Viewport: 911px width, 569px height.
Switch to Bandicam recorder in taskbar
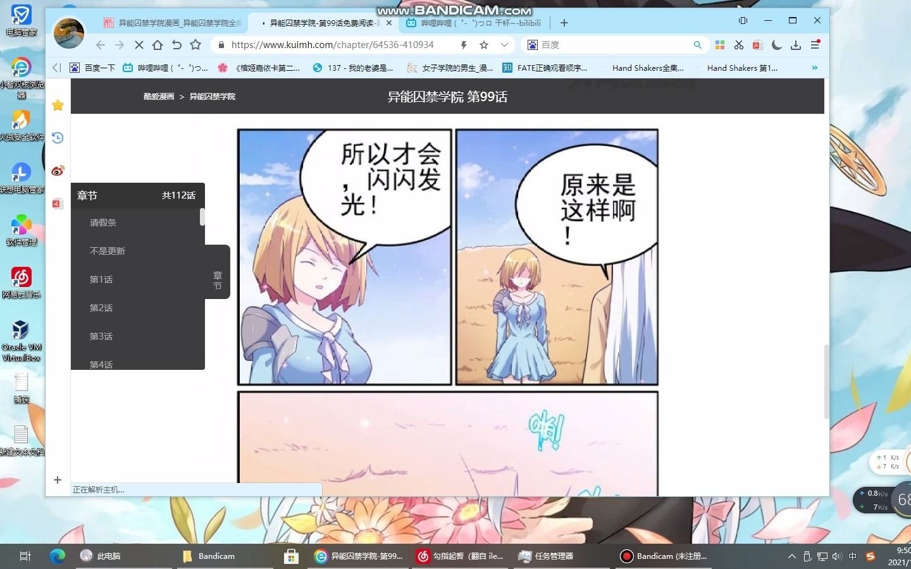(x=664, y=556)
